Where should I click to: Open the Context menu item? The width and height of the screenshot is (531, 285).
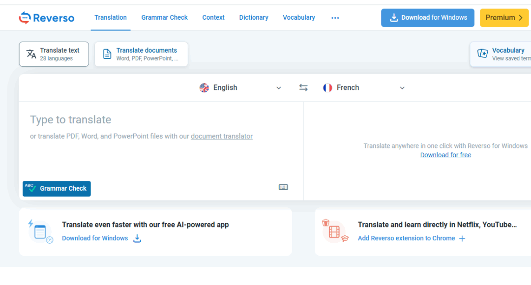point(213,18)
